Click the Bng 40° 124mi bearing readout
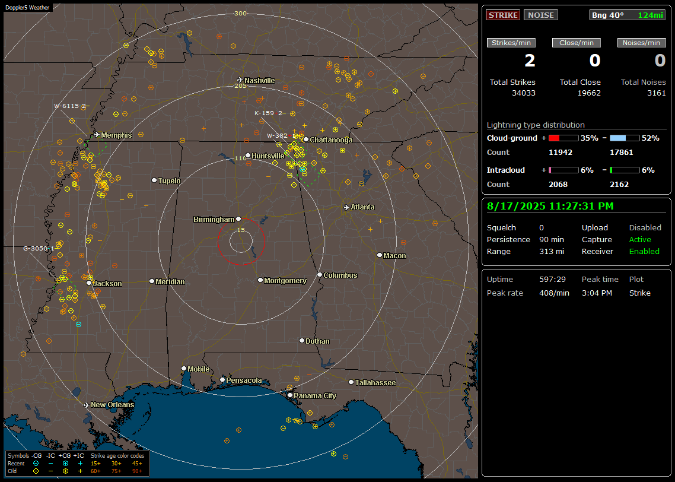675x482 pixels. [628, 15]
